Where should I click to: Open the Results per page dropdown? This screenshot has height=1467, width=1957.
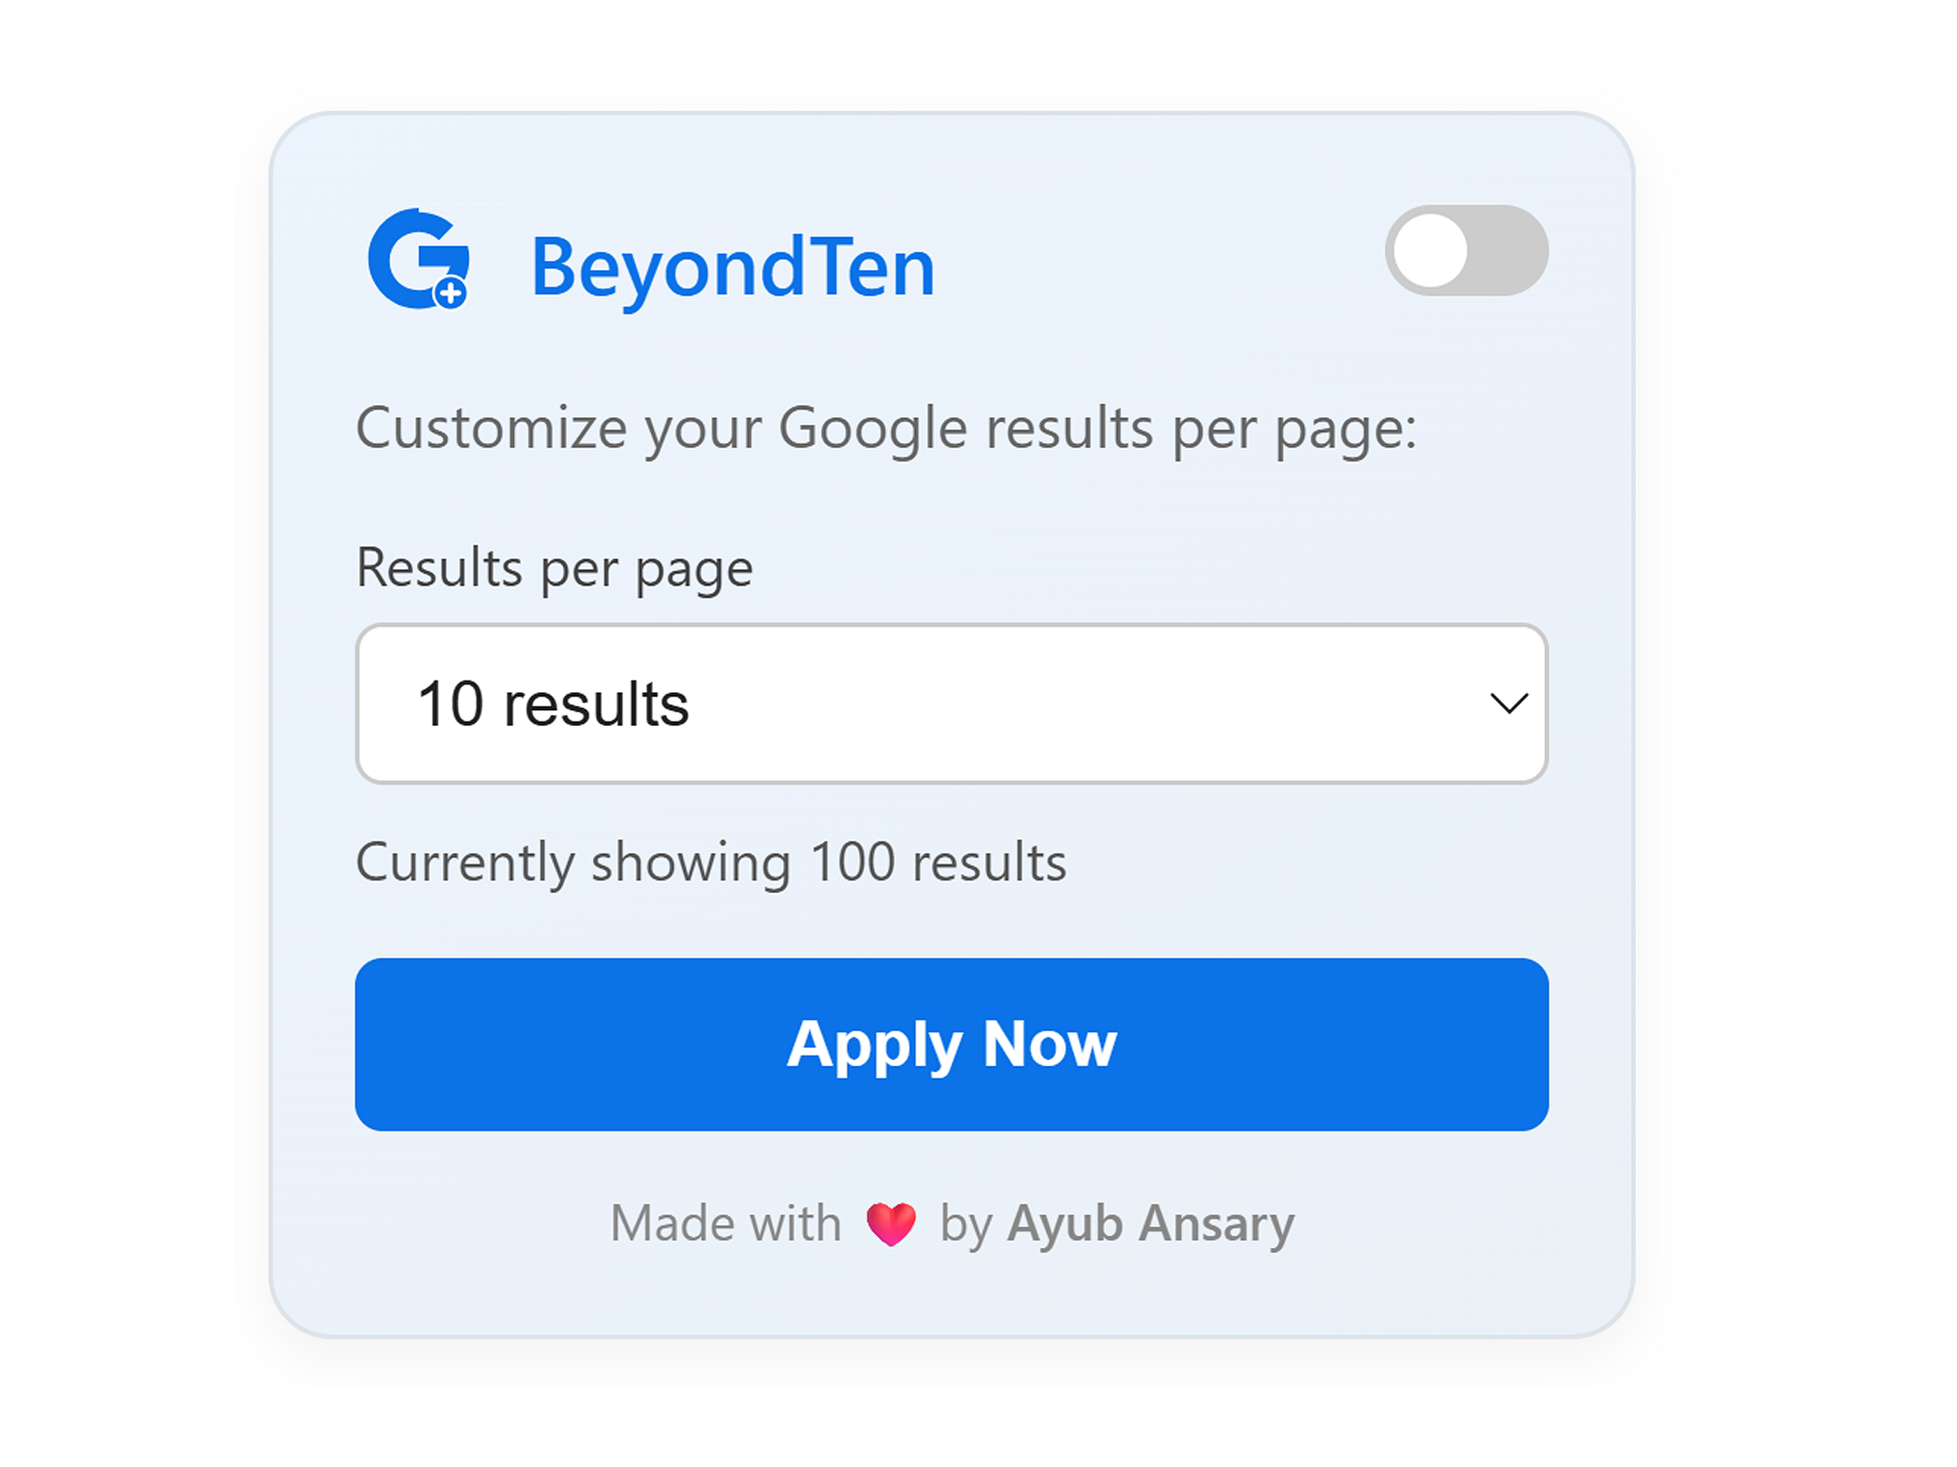pos(951,704)
